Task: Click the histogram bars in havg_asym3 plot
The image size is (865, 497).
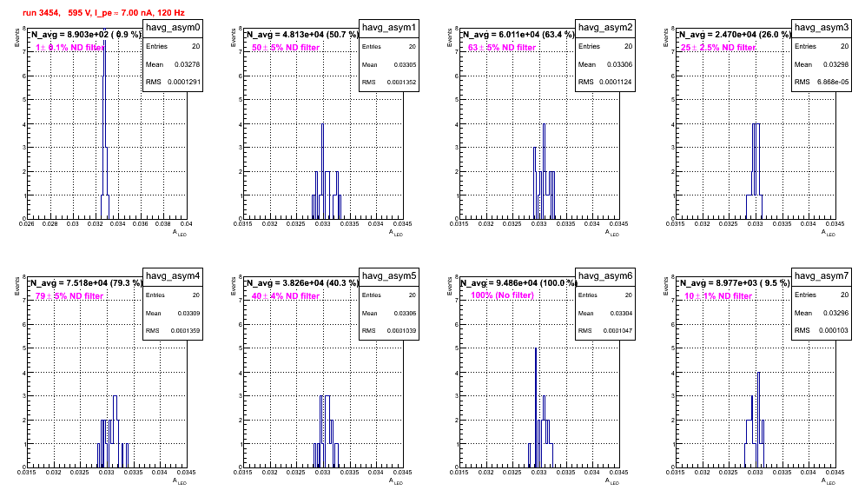Action: [x=754, y=171]
